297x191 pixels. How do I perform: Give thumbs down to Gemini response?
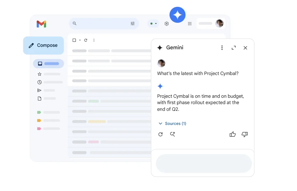coord(245,134)
